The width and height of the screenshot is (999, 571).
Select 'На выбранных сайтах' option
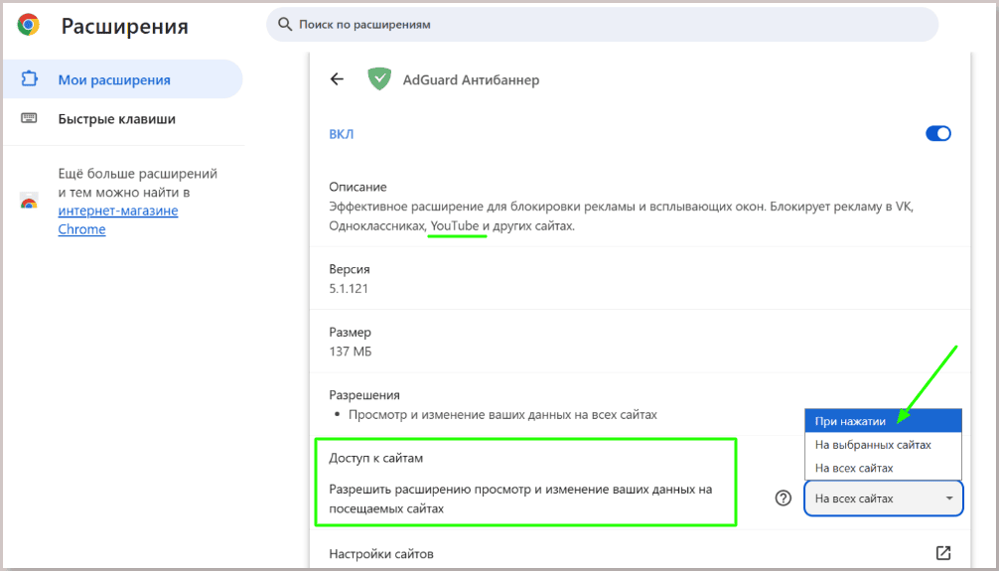[x=883, y=445]
